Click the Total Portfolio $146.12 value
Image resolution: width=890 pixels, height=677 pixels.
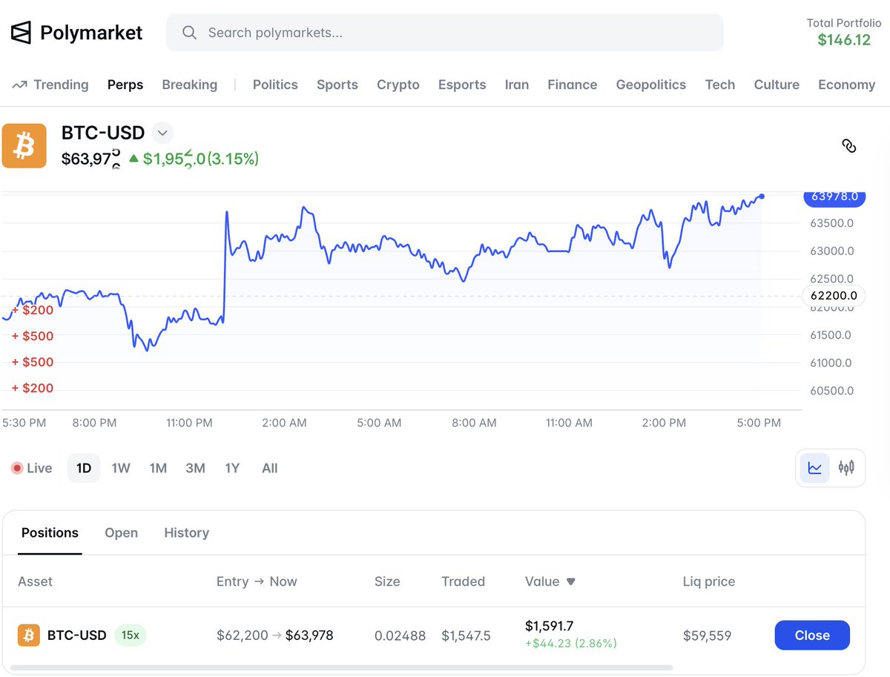point(844,40)
